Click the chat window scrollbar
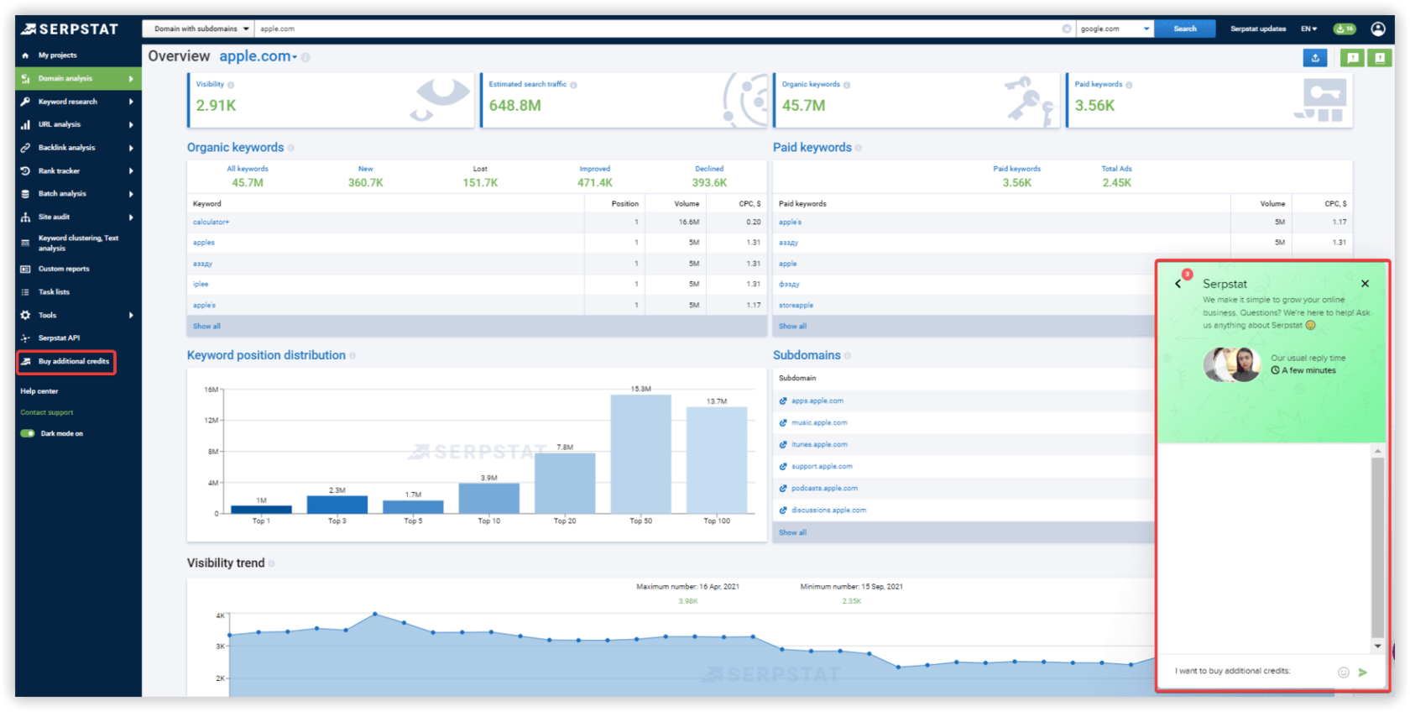The image size is (1410, 712). point(1377,546)
